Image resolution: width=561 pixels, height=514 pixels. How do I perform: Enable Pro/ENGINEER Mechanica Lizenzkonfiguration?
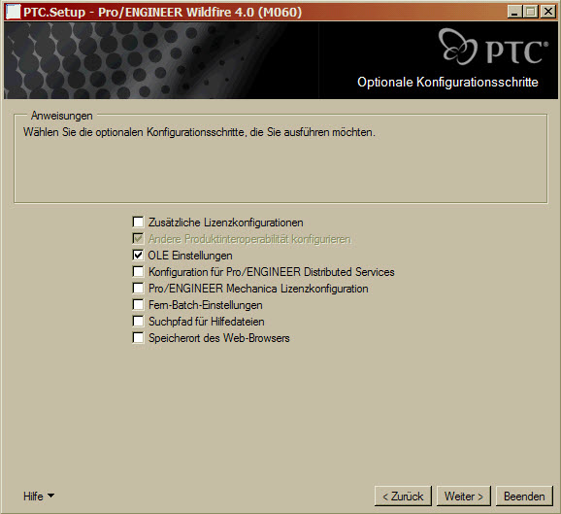point(138,288)
